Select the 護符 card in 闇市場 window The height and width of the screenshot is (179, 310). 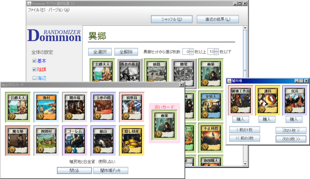coord(268,100)
